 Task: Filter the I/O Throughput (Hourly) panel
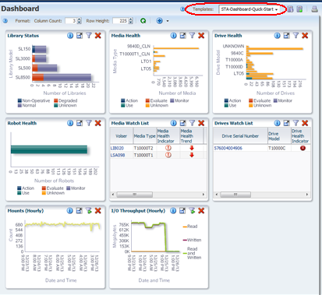click(192, 211)
